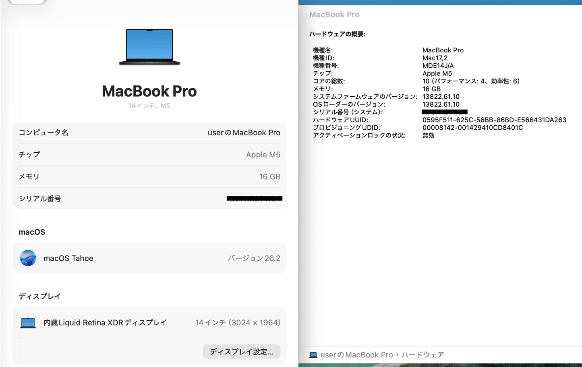Click the ハードウェアUUID value
Screen dimensions: 582x367
(x=494, y=120)
